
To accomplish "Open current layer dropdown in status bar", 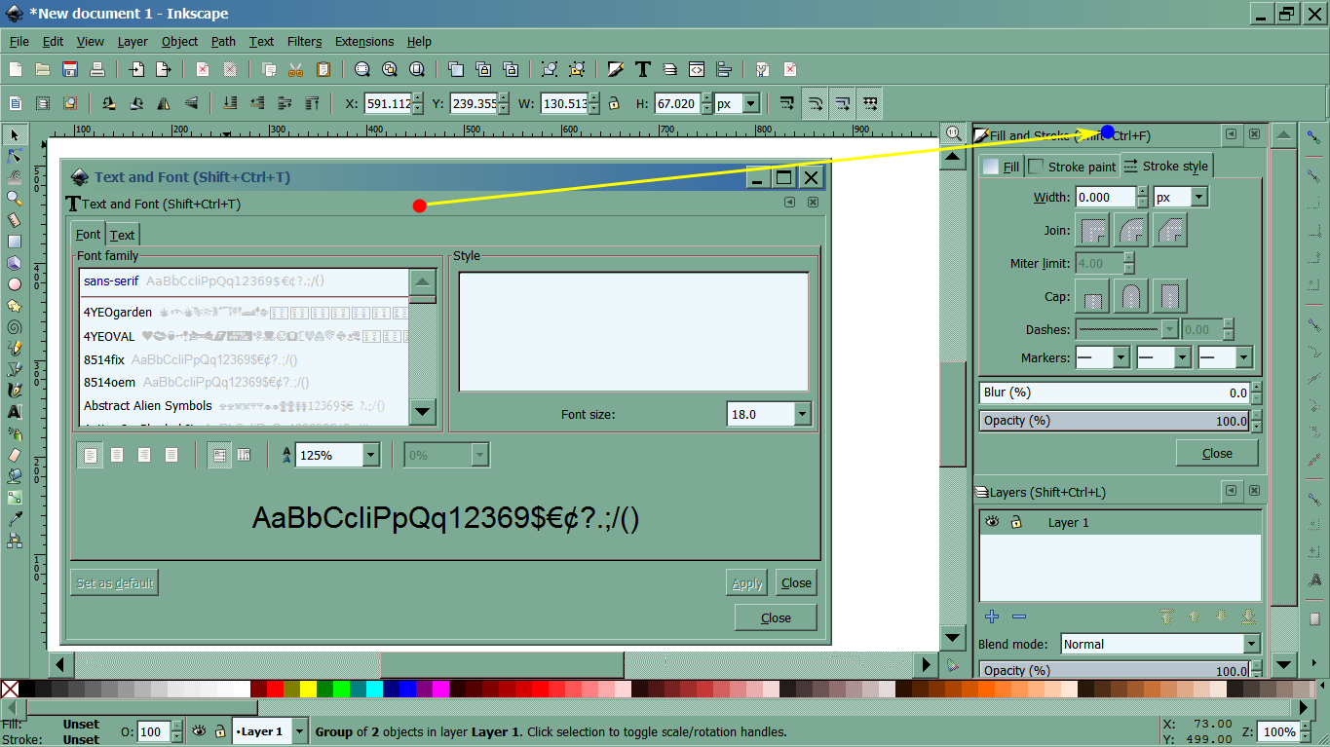I will pos(298,731).
